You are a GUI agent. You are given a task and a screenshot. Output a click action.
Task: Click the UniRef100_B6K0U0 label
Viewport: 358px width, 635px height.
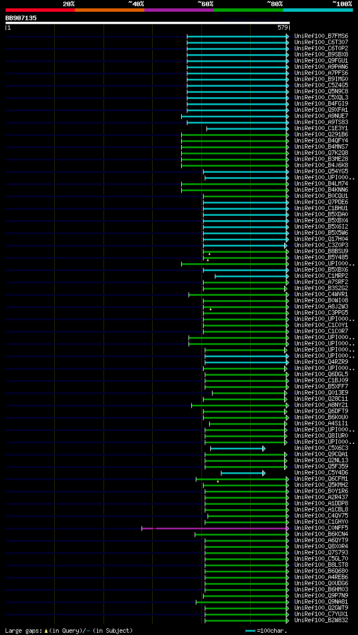point(321,417)
